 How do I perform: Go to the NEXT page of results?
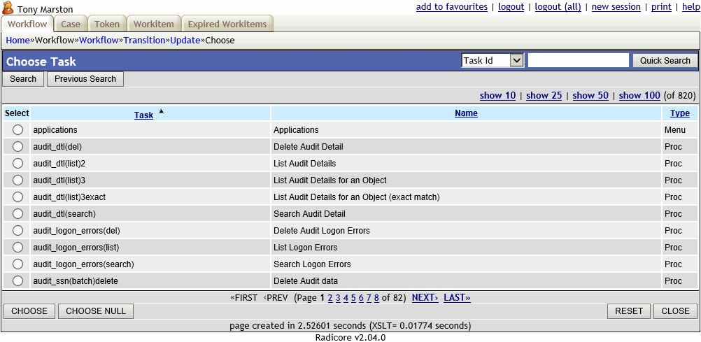tap(425, 298)
